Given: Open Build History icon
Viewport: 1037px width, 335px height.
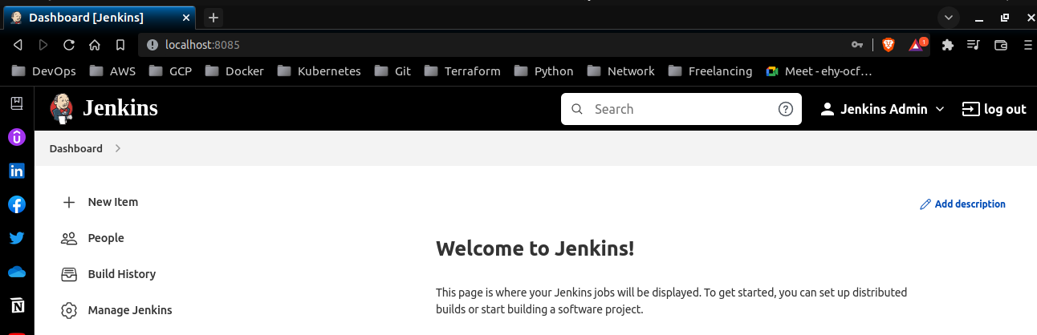Looking at the screenshot, I should click(x=69, y=274).
